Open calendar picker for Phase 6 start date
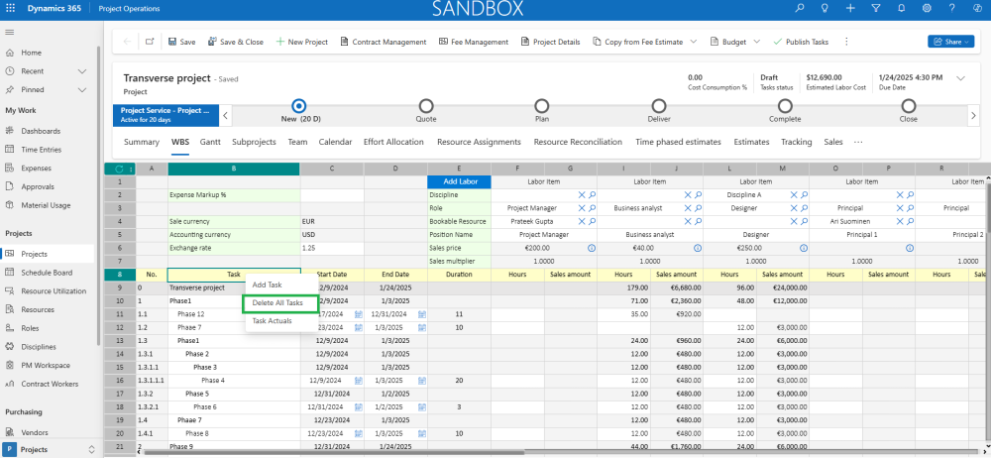Screen dimensions: 991x458 [359, 406]
